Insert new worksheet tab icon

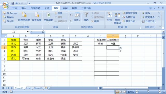[x=47, y=88]
